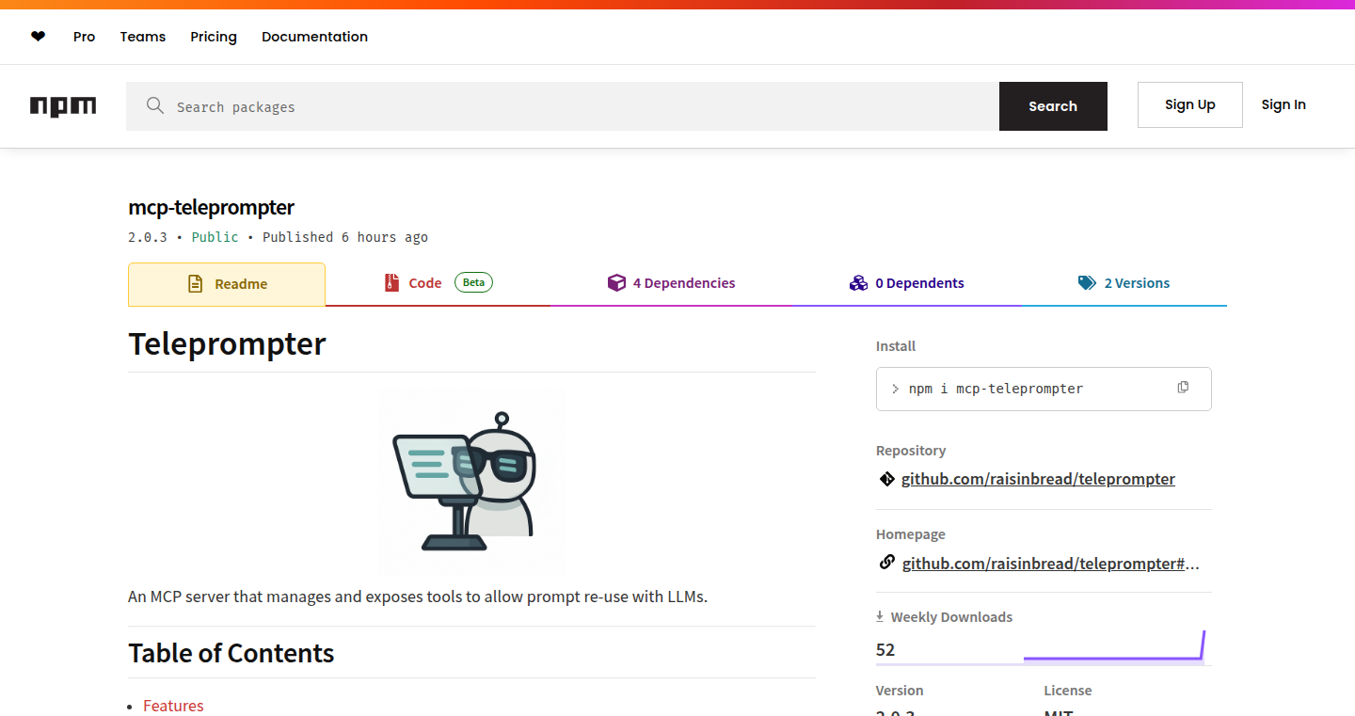Click the Versions tags icon

click(x=1087, y=283)
